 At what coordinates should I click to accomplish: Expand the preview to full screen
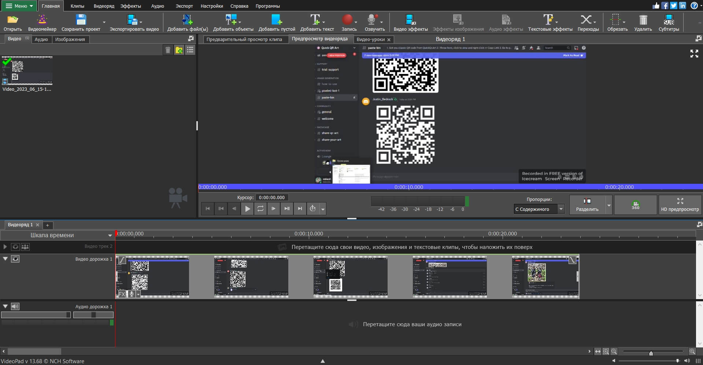pos(694,54)
